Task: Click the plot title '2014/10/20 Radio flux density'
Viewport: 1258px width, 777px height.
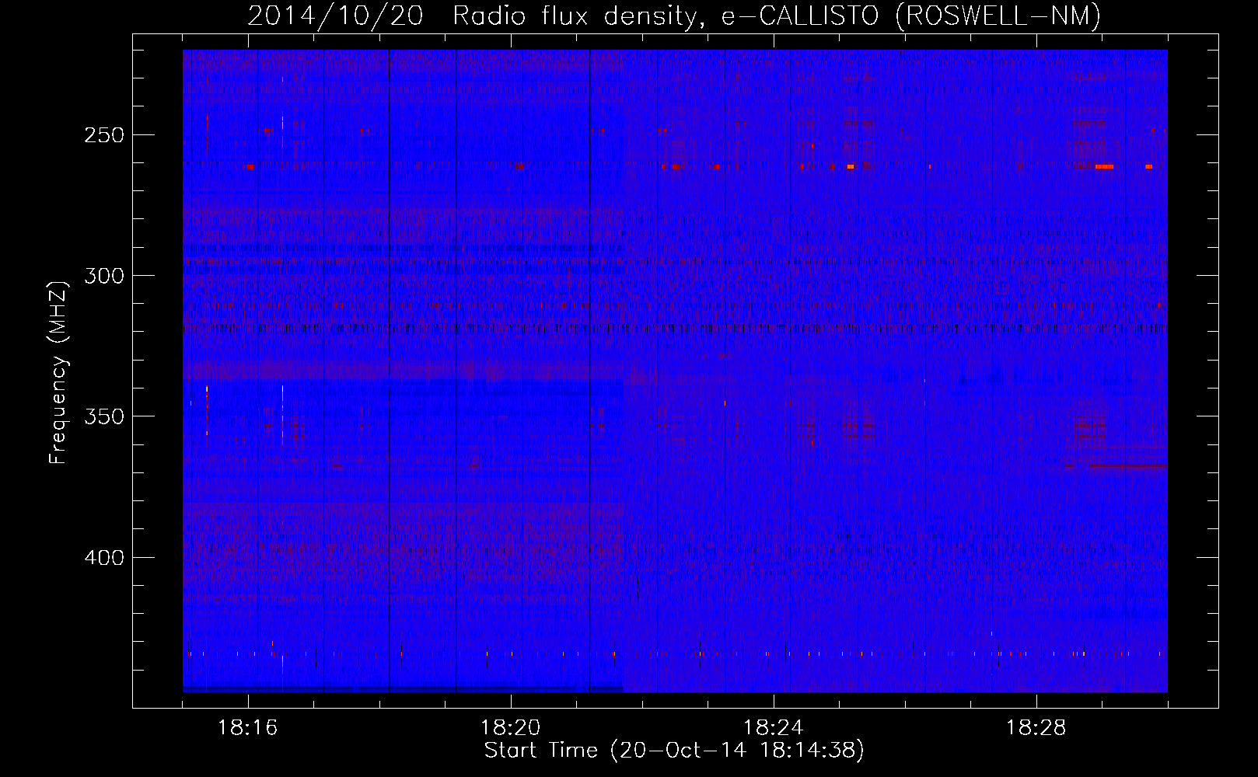Action: coord(477,16)
